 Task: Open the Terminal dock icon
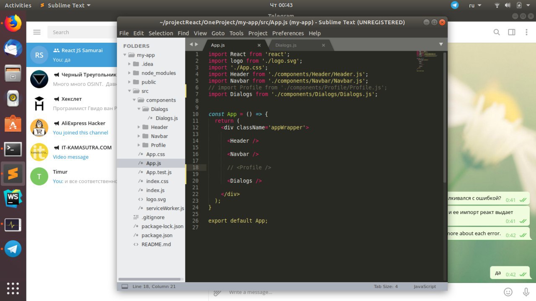pos(13,149)
